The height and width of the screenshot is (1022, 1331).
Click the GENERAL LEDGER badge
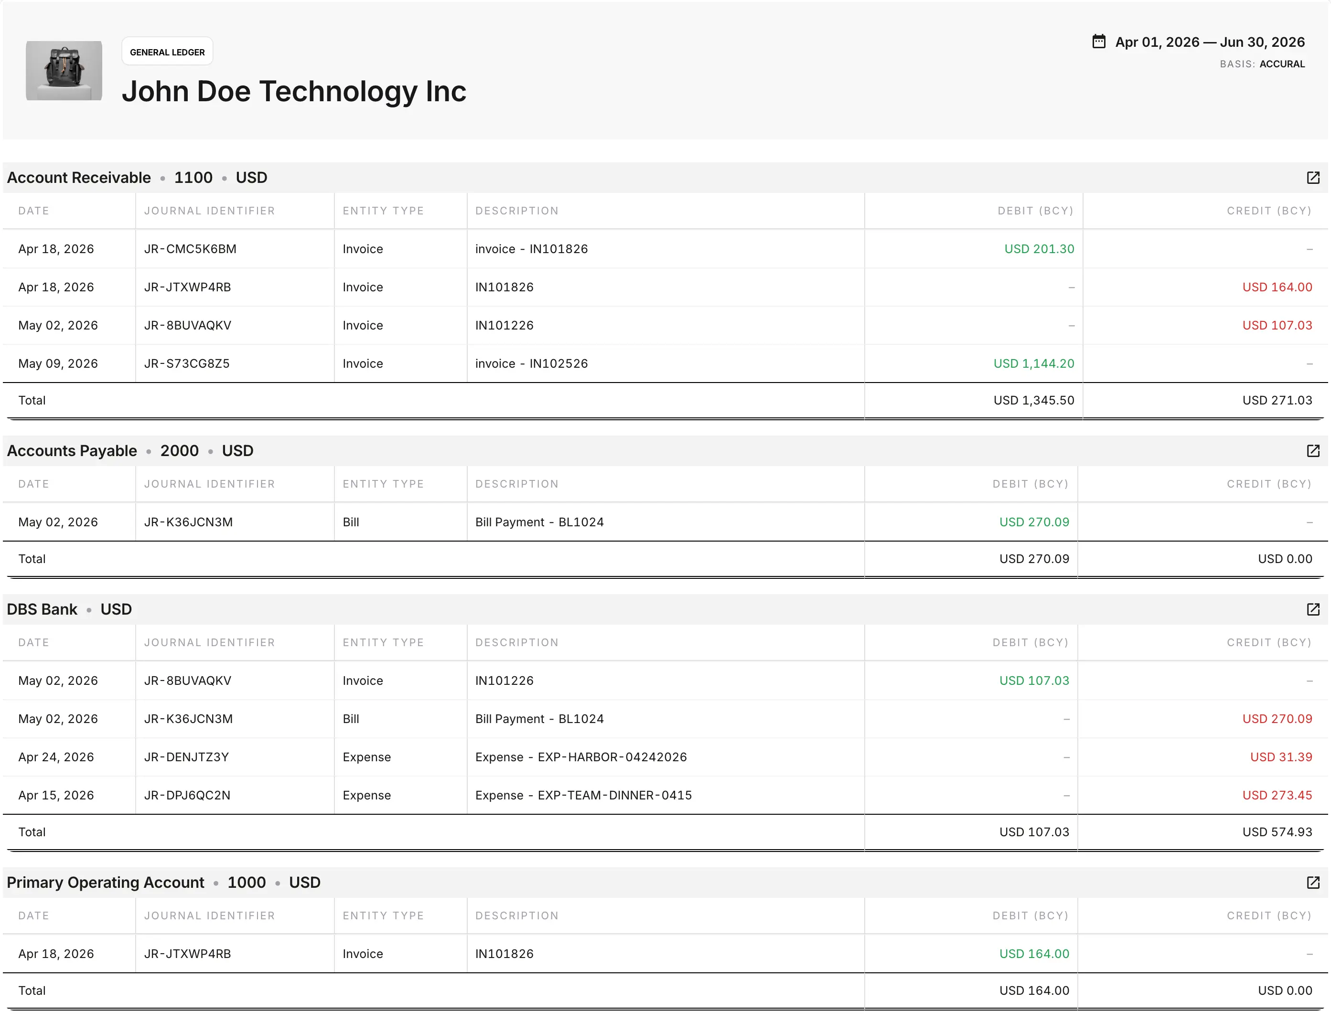tap(167, 52)
